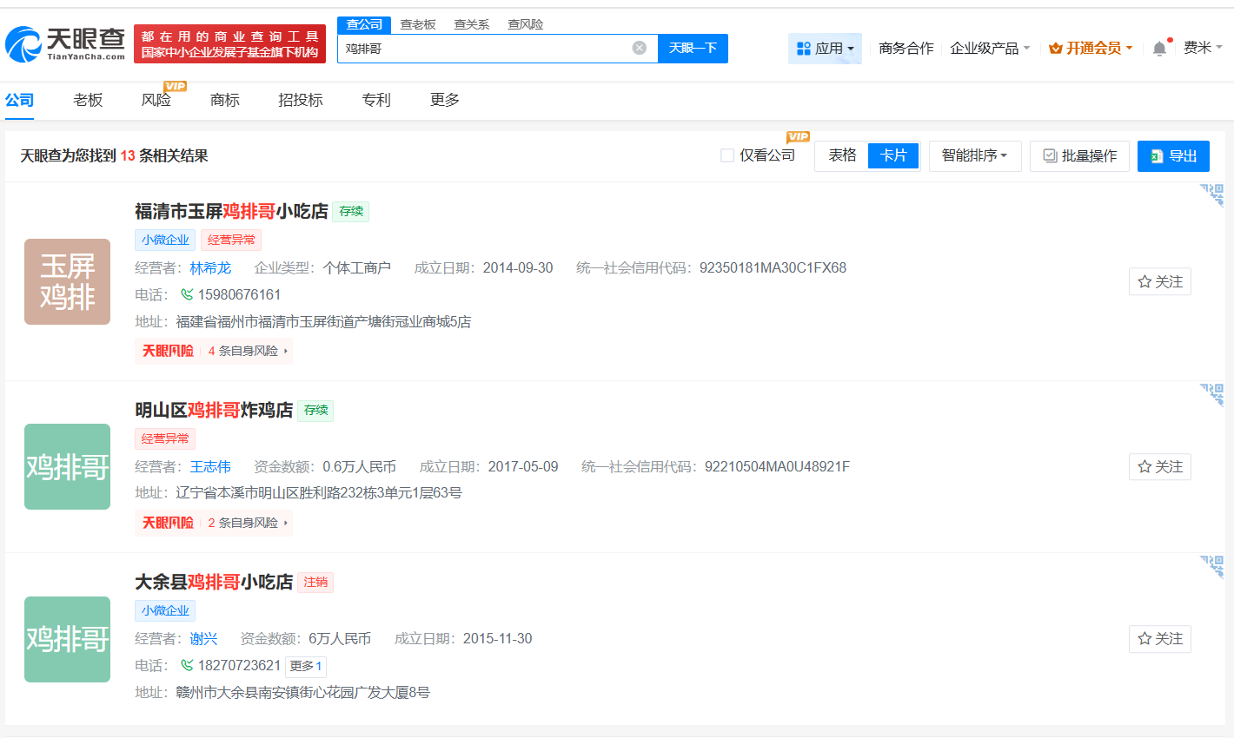The width and height of the screenshot is (1234, 738).
Task: Click the phone icon beside 18270723621
Action: (187, 665)
